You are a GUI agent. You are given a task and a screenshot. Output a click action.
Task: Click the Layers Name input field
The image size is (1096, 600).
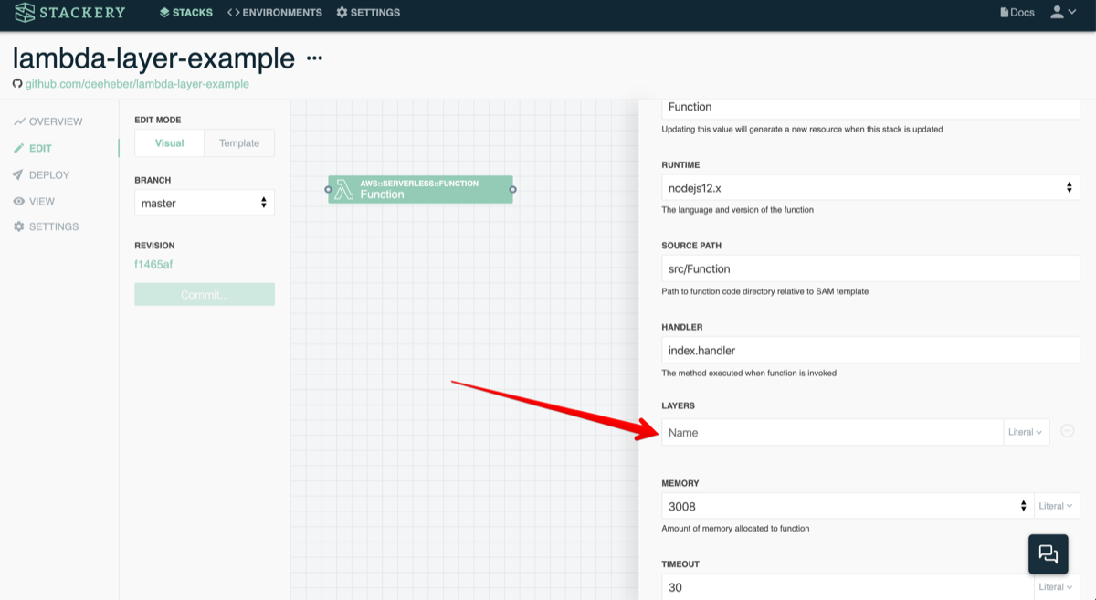pyautogui.click(x=831, y=432)
